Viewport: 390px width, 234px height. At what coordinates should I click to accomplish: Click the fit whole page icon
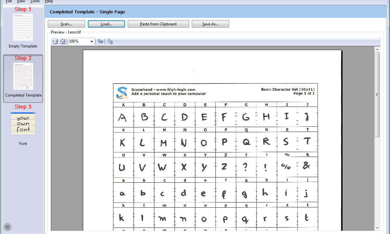pos(63,41)
